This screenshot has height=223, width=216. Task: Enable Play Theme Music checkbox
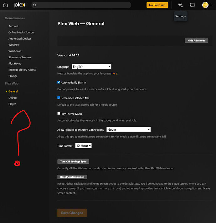pos(59,114)
